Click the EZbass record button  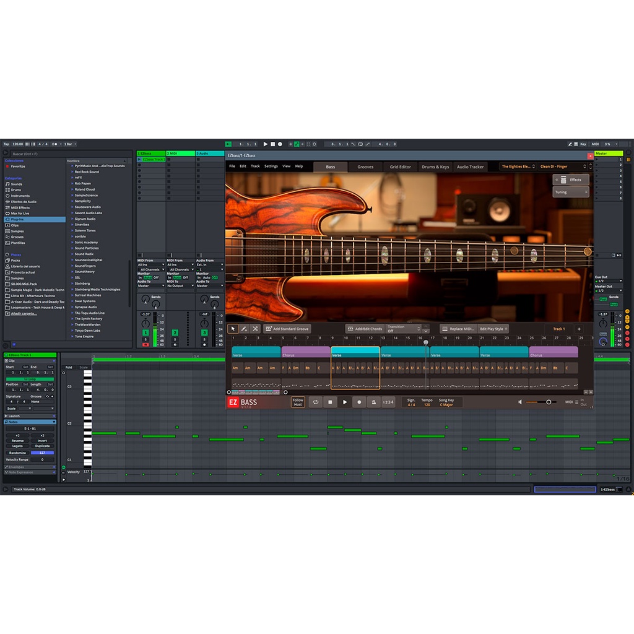(359, 402)
